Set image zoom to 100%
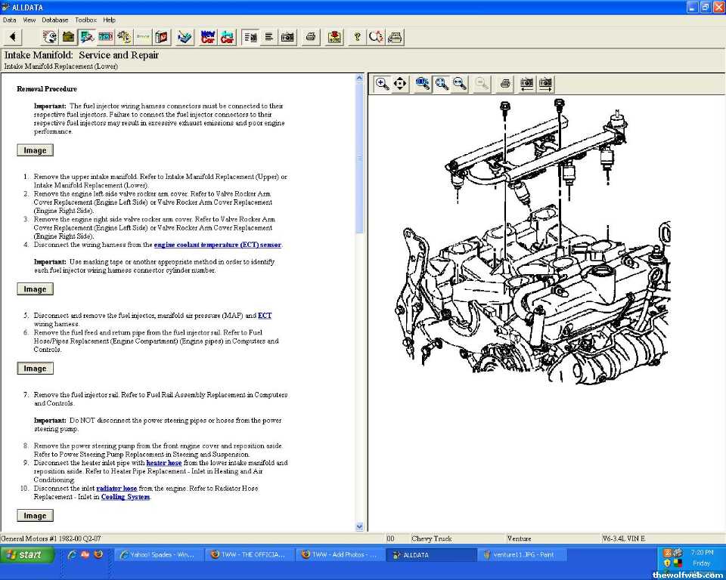The image size is (726, 580). (423, 84)
